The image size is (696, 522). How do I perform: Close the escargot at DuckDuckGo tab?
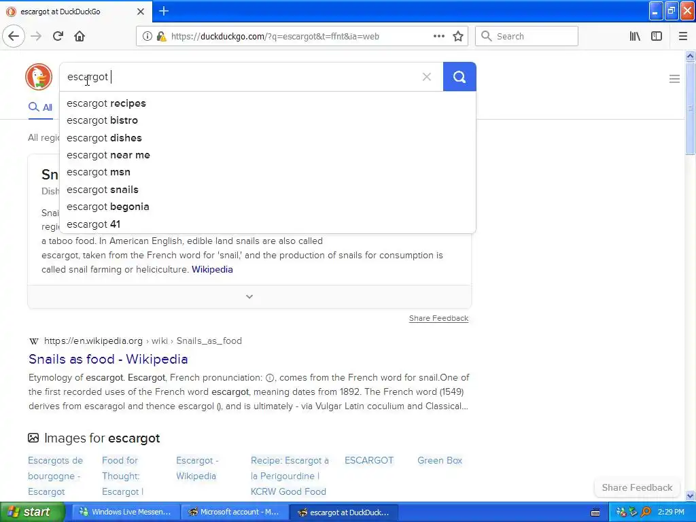(x=141, y=12)
